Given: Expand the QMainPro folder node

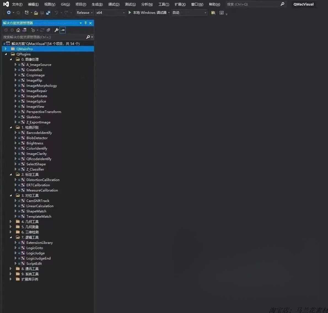Looking at the screenshot, I should coord(6,49).
